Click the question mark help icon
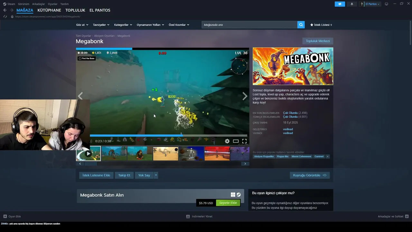412x232 pixels. point(361,4)
